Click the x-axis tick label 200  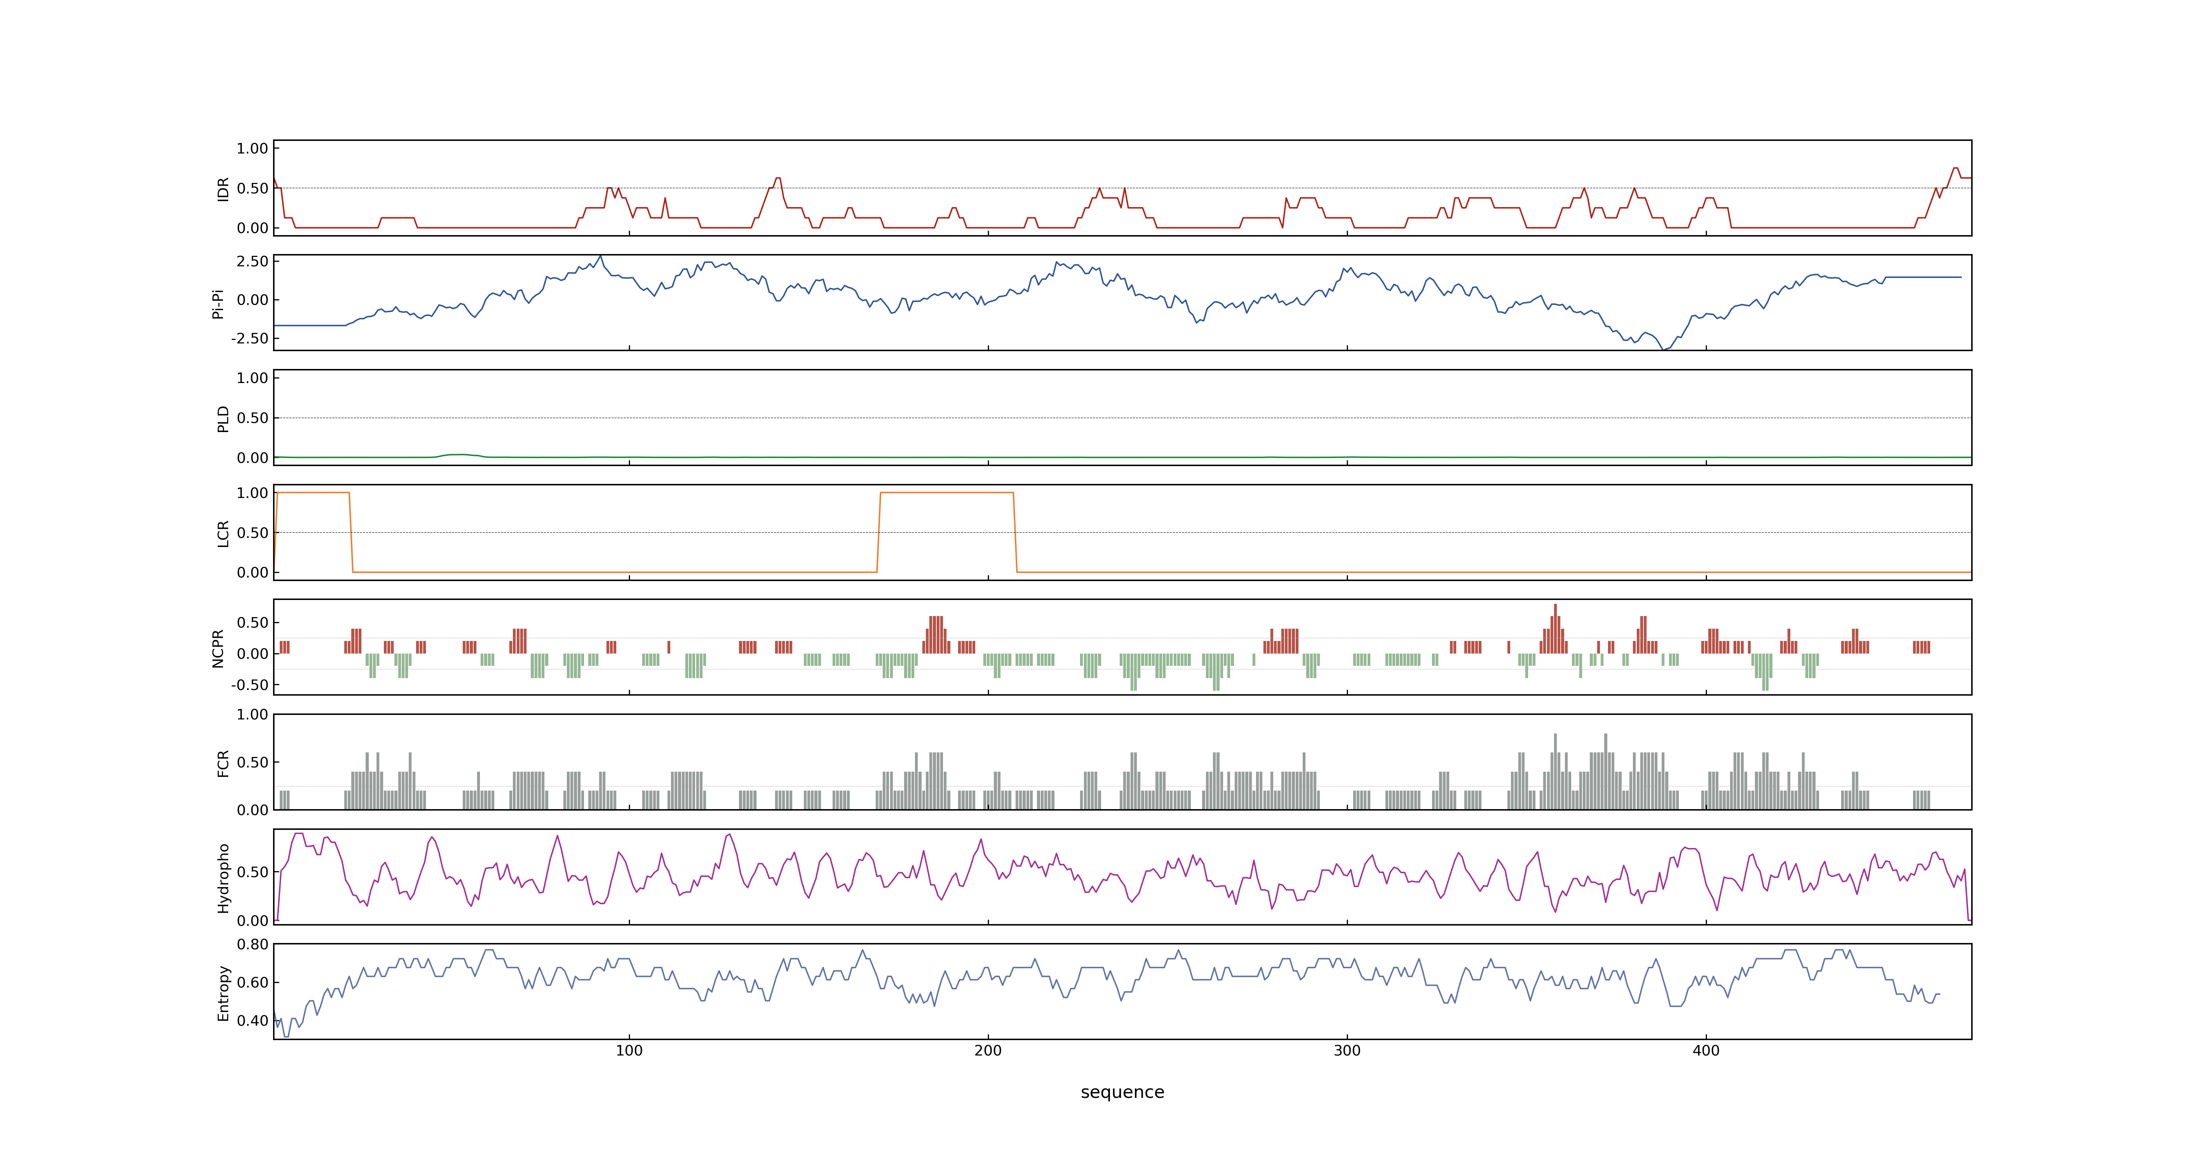[988, 1051]
